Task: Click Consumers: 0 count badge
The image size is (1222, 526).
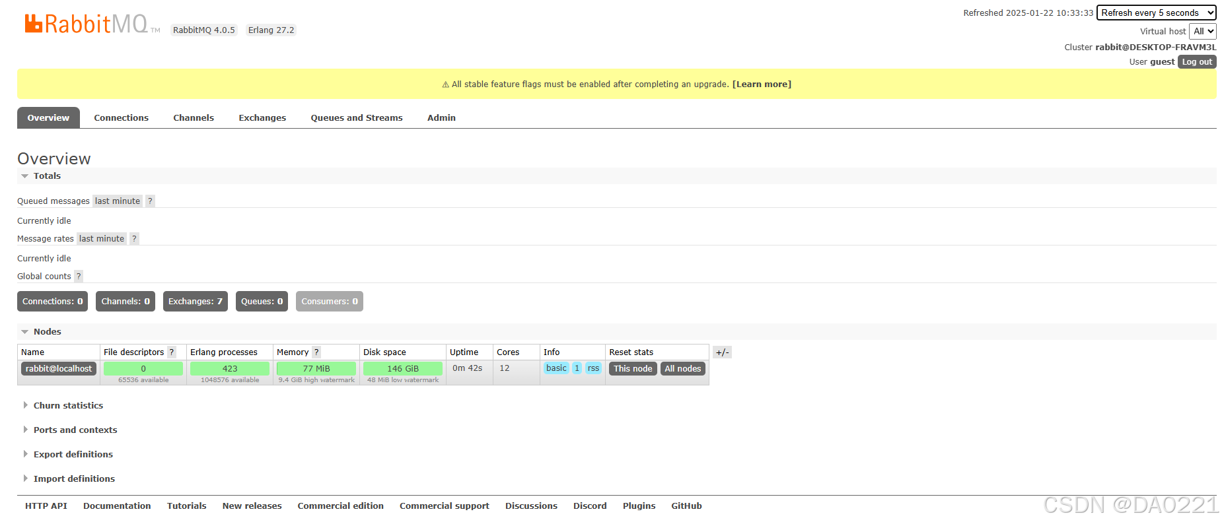Action: point(330,302)
